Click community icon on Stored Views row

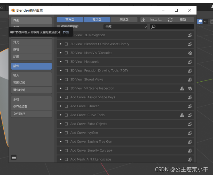coord(190,80)
